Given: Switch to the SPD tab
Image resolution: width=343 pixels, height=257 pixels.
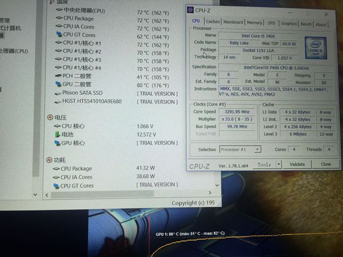Looking at the screenshot, I should [271, 23].
